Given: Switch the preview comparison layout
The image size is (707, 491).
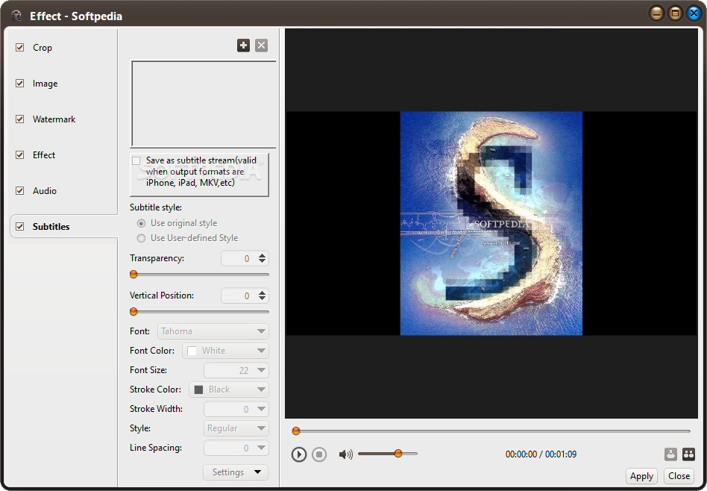Looking at the screenshot, I should [688, 454].
